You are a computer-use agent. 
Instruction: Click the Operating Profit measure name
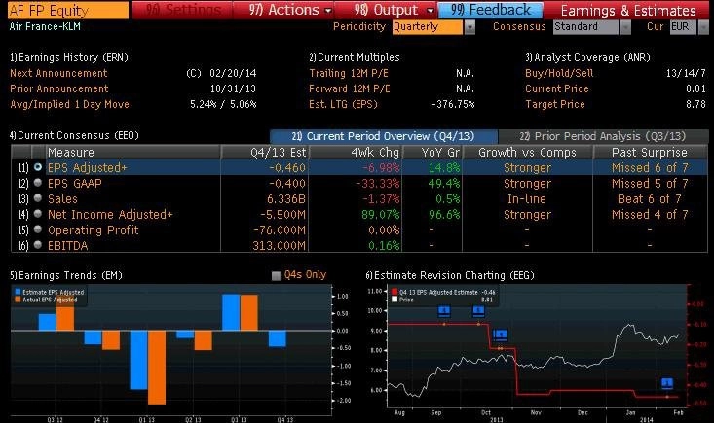click(x=93, y=230)
